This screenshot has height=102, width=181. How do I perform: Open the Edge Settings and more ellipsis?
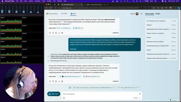coord(175,8)
